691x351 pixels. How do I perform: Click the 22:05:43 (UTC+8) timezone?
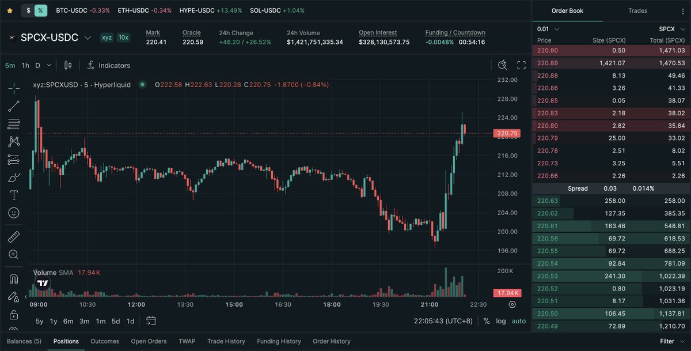(445, 321)
